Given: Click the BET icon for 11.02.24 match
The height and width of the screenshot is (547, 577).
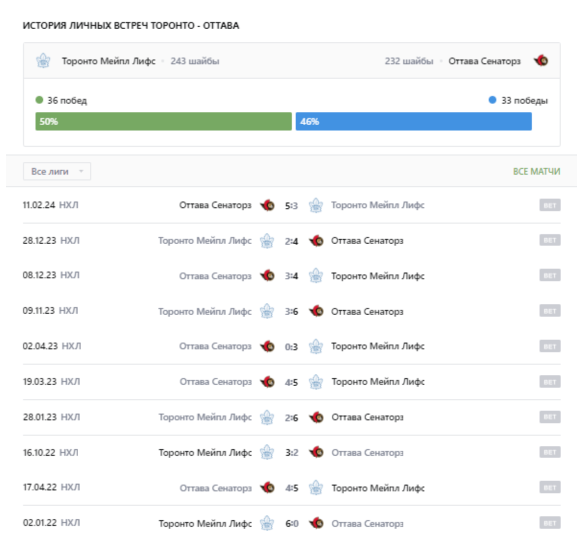Looking at the screenshot, I should [550, 205].
